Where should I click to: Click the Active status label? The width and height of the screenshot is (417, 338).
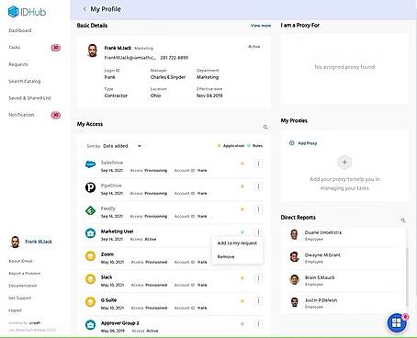point(254,47)
